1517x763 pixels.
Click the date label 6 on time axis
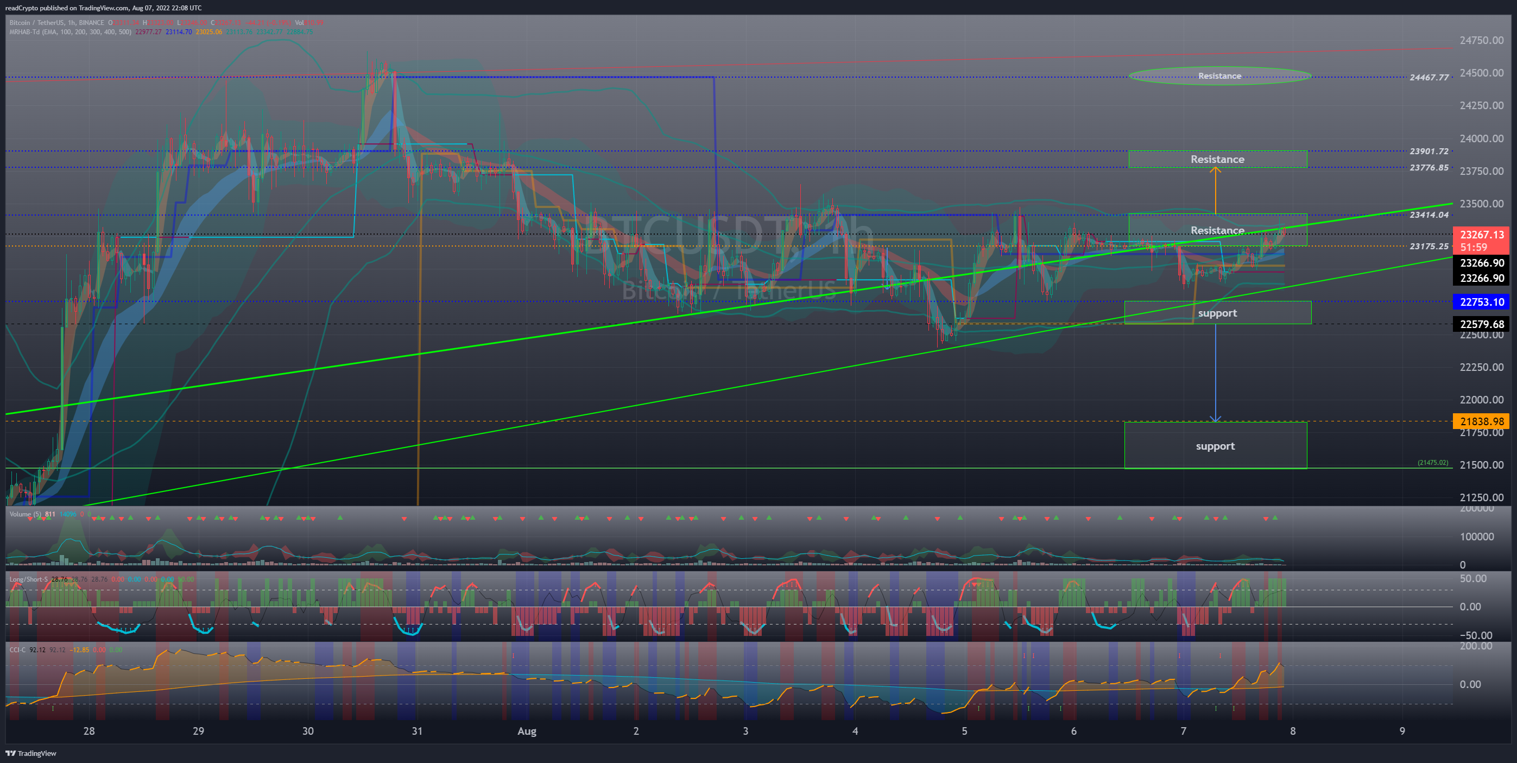[1073, 731]
